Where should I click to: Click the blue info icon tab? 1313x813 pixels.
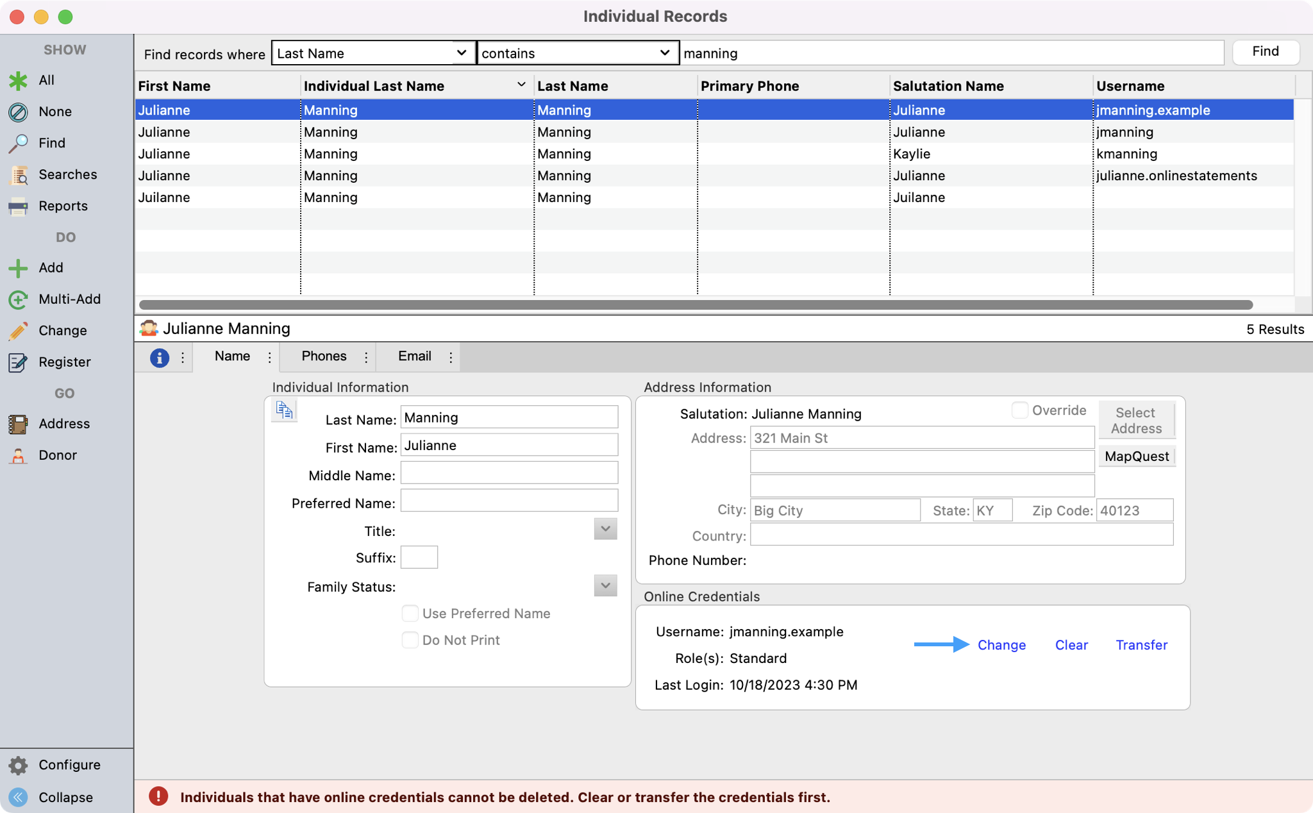(159, 357)
